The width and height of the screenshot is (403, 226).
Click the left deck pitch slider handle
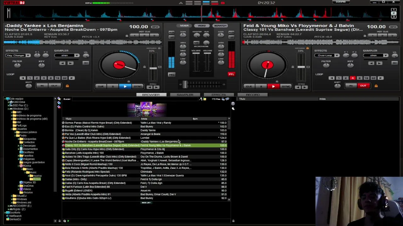tap(153, 68)
